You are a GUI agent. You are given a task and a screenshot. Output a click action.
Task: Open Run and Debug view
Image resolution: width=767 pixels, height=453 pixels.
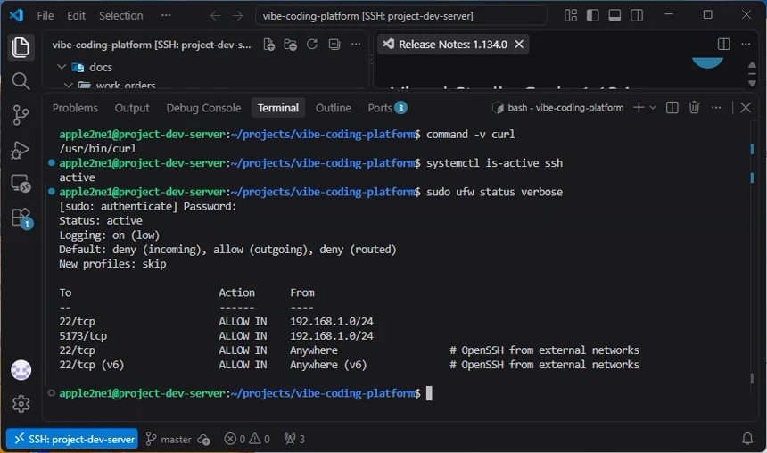pos(21,150)
